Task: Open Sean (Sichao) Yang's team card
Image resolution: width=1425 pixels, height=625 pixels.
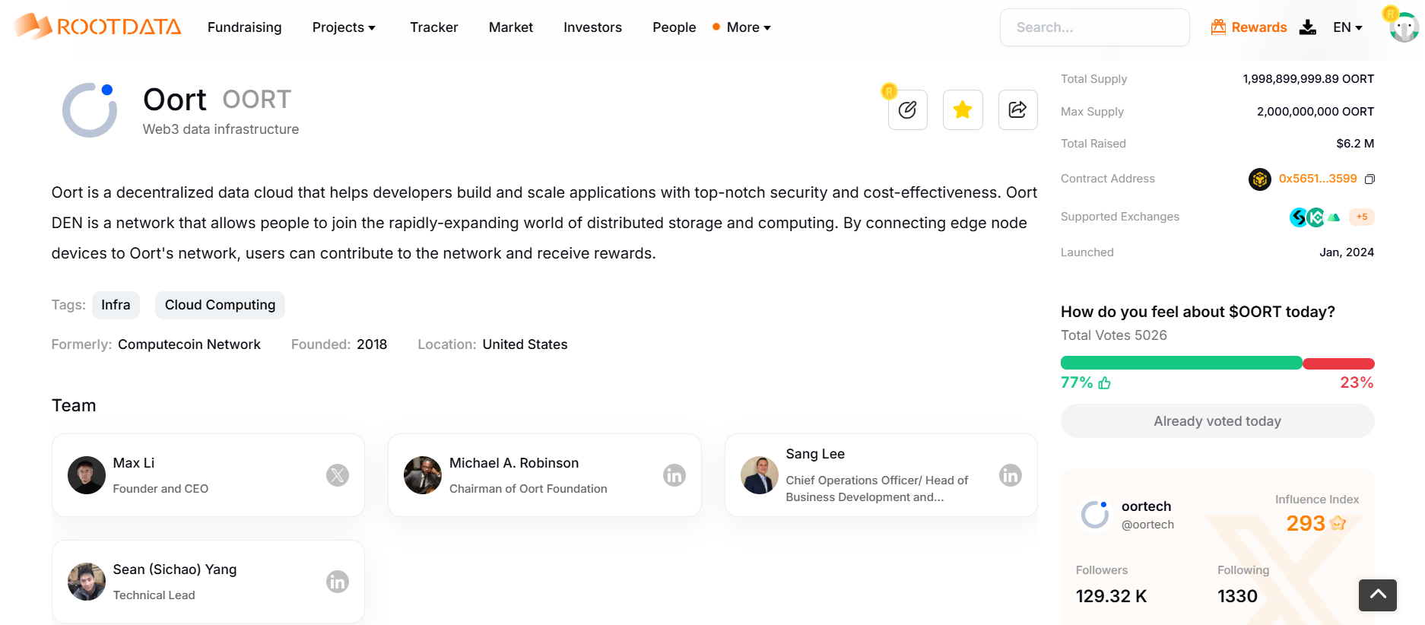Action: pyautogui.click(x=208, y=582)
